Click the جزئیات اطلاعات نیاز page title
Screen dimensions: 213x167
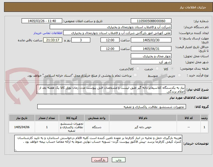coord(193,7)
